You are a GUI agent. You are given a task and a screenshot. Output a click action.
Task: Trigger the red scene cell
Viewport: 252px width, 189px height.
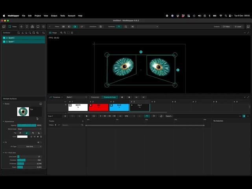click(98, 107)
